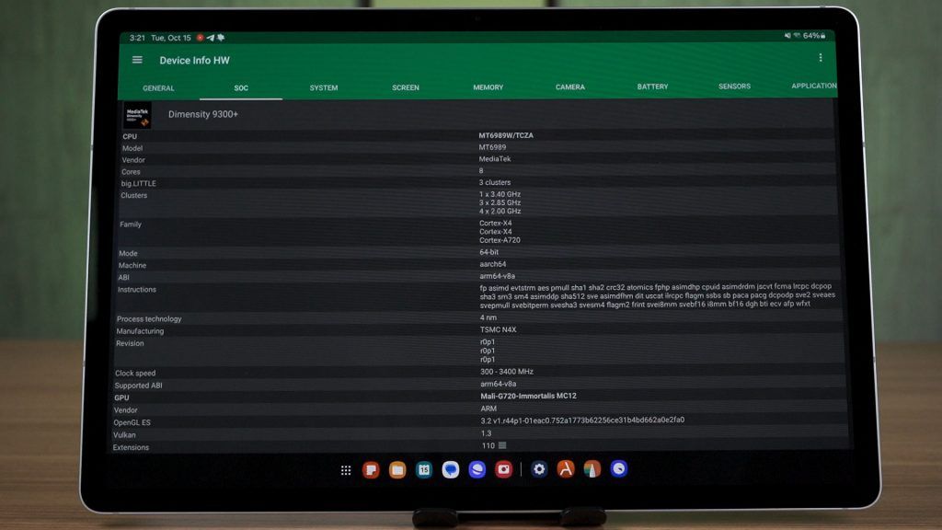The width and height of the screenshot is (942, 530).
Task: Tap the Dimensity 9300+ title
Action: [203, 114]
